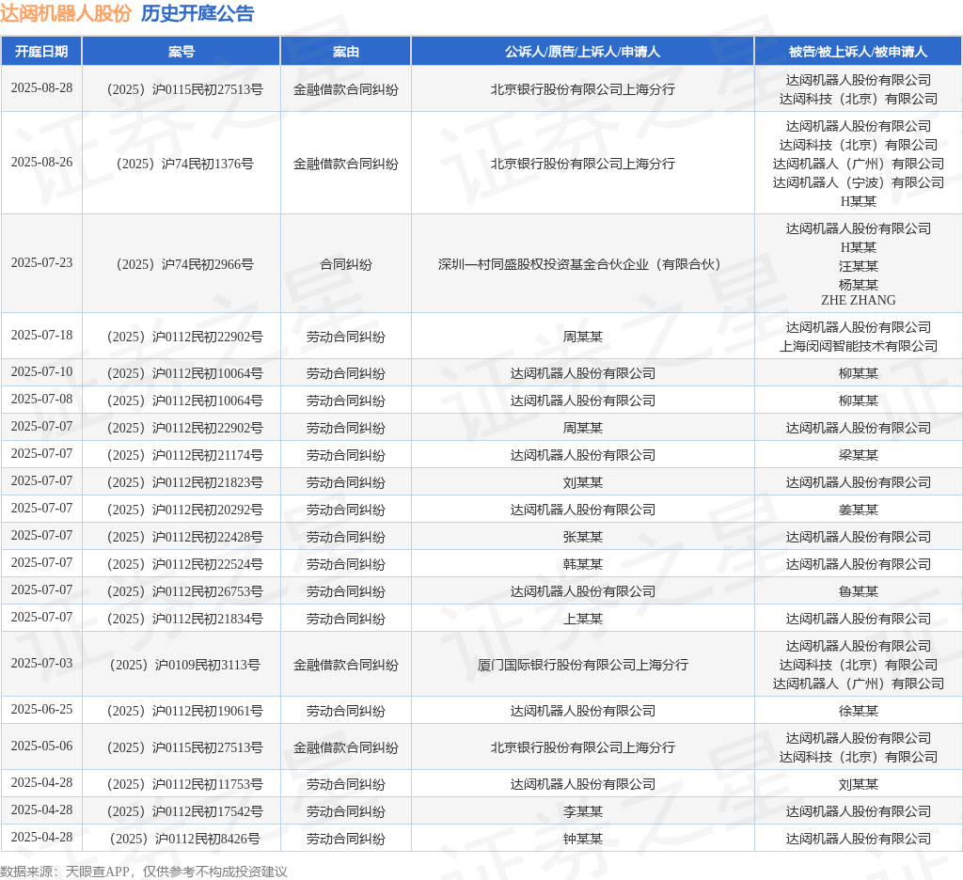Click the blue heading 历史开庭公告
Image resolution: width=963 pixels, height=880 pixels.
197,13
